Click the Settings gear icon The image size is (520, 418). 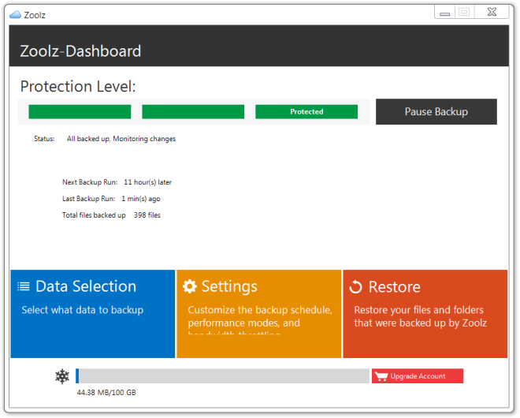click(190, 286)
